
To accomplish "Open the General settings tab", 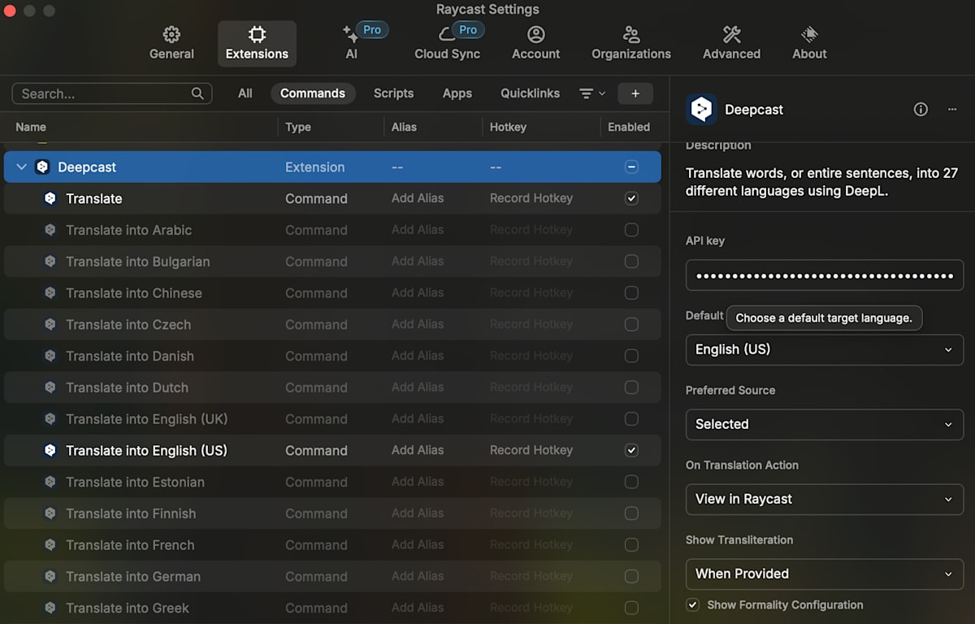I will pos(171,43).
